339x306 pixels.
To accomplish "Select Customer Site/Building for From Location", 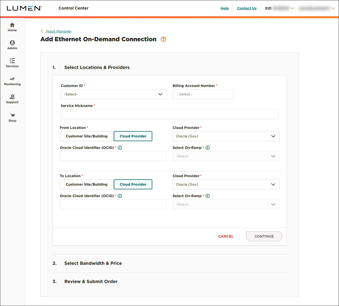I will click(x=87, y=136).
